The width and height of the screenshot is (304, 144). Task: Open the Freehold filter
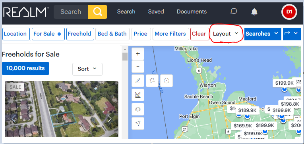pos(80,34)
